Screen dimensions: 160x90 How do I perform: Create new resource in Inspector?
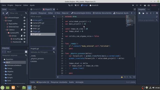click(x=139, y=13)
